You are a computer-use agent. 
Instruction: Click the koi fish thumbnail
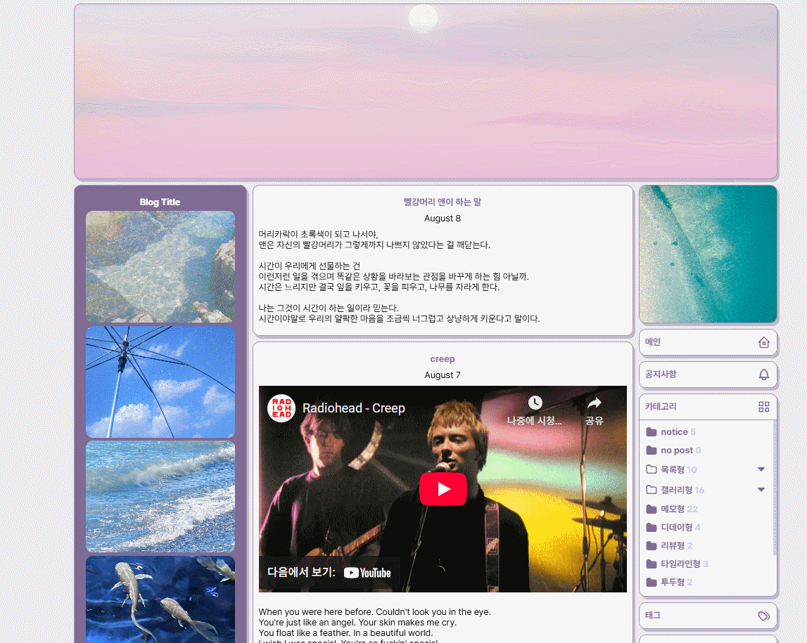[160, 599]
